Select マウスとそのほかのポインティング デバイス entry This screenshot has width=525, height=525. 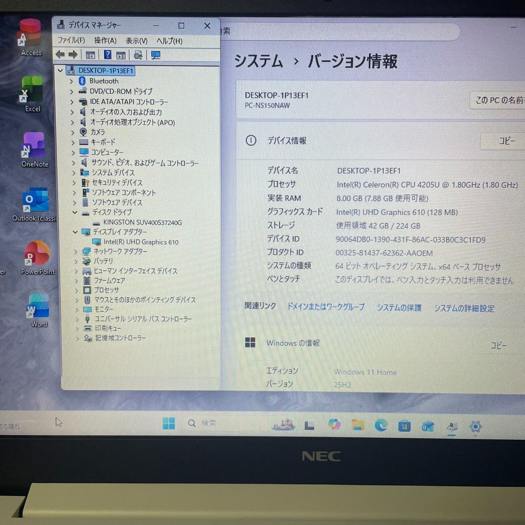pos(145,300)
